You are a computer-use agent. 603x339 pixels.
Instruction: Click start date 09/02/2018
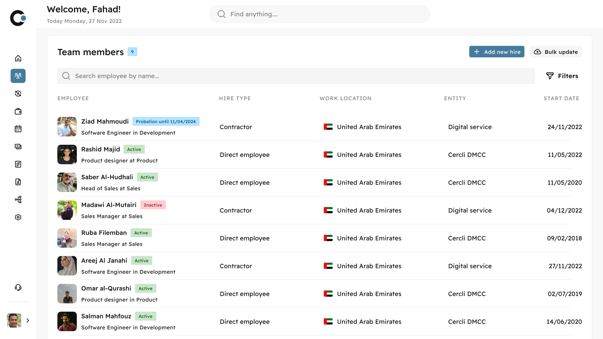tap(564, 238)
